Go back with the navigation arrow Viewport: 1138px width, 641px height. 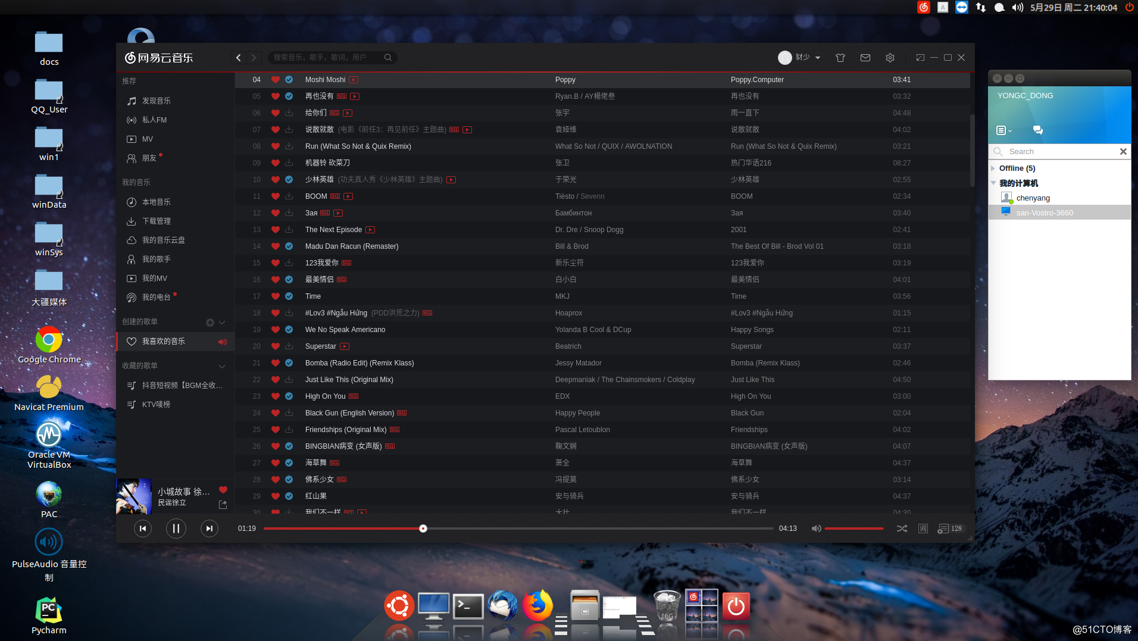(x=239, y=58)
